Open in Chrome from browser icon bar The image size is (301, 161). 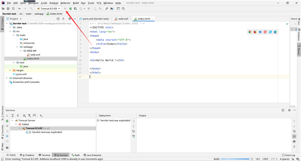point(250,32)
